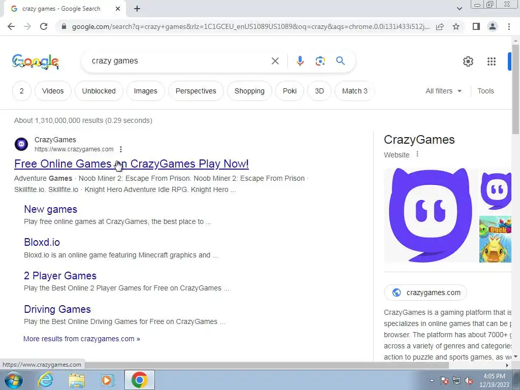
Task: Click the network tray icon
Action: [x=457, y=380]
